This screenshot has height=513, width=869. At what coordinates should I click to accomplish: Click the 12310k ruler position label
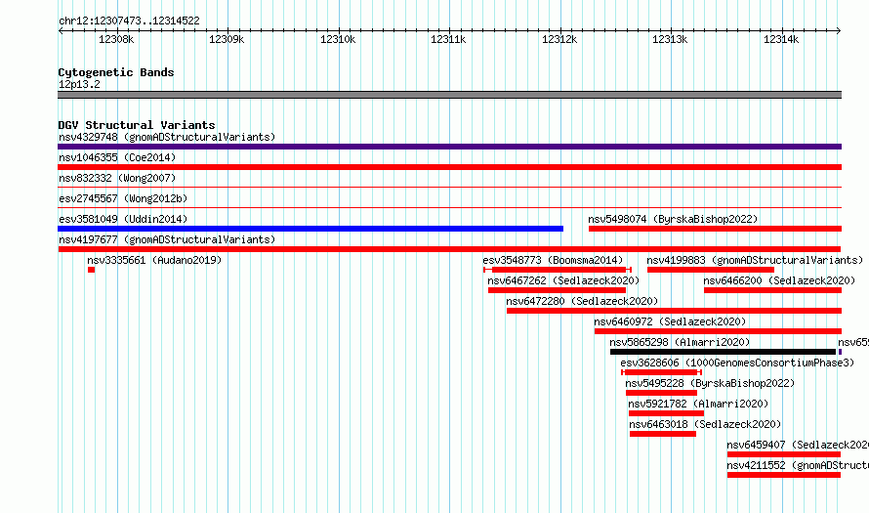point(338,39)
